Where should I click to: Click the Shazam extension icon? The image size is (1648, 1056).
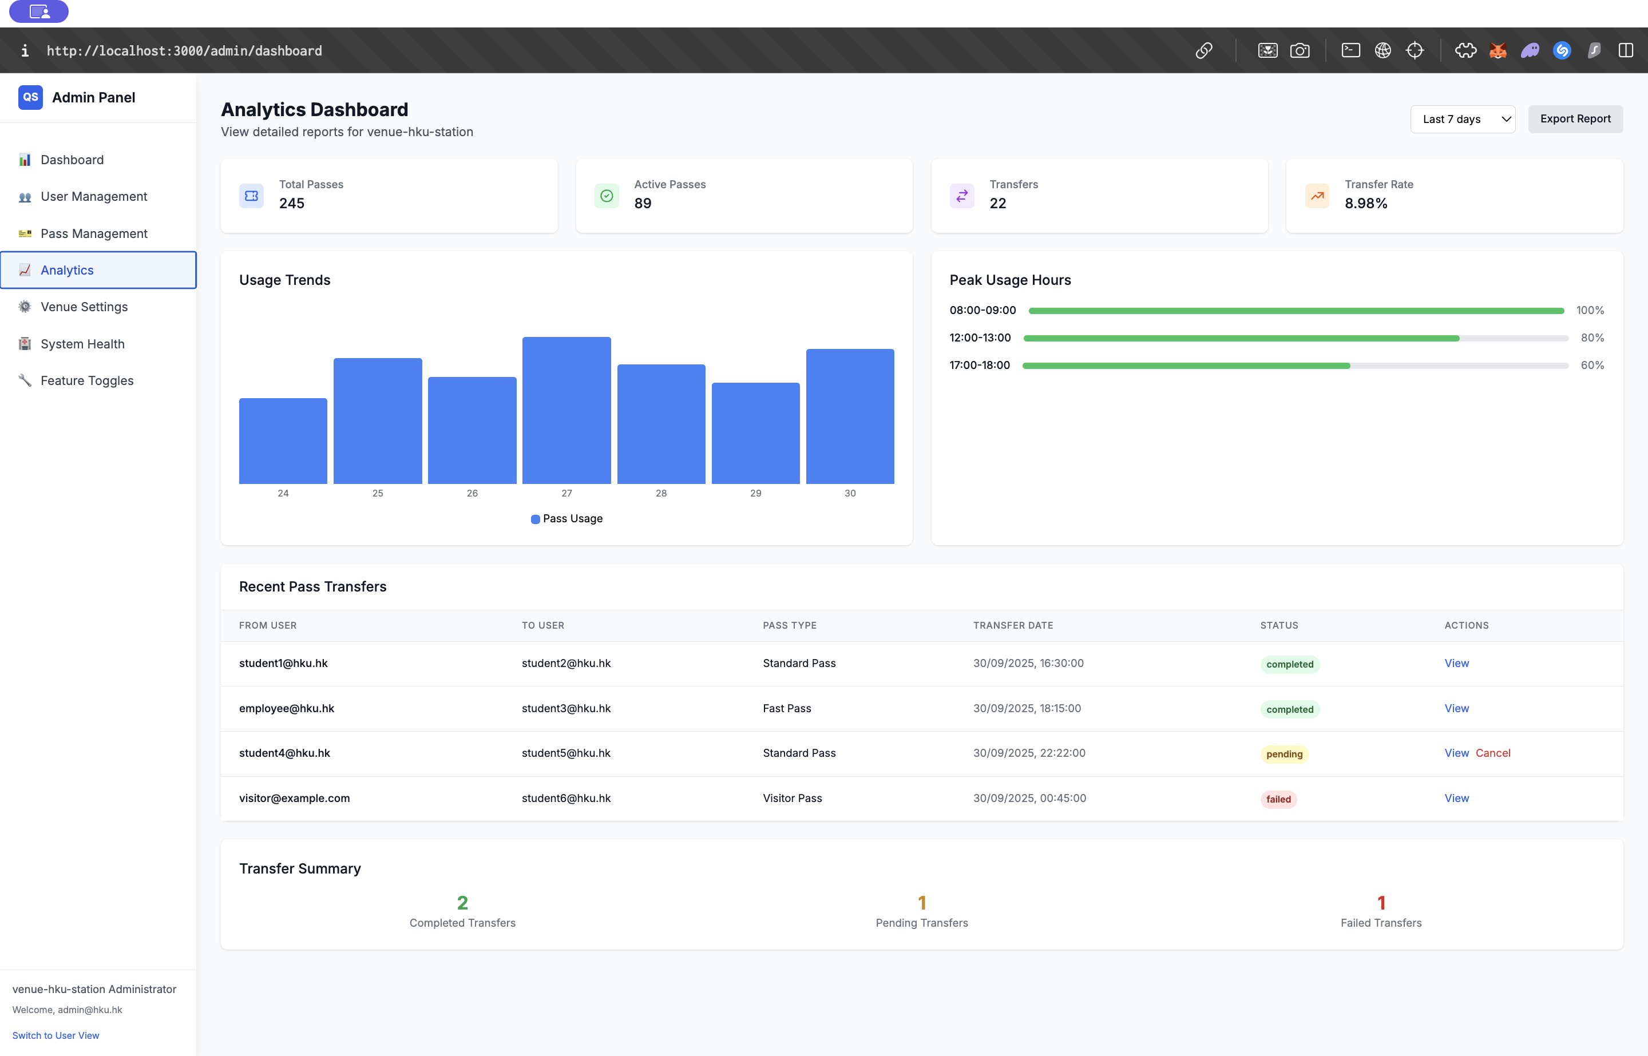pyautogui.click(x=1562, y=51)
